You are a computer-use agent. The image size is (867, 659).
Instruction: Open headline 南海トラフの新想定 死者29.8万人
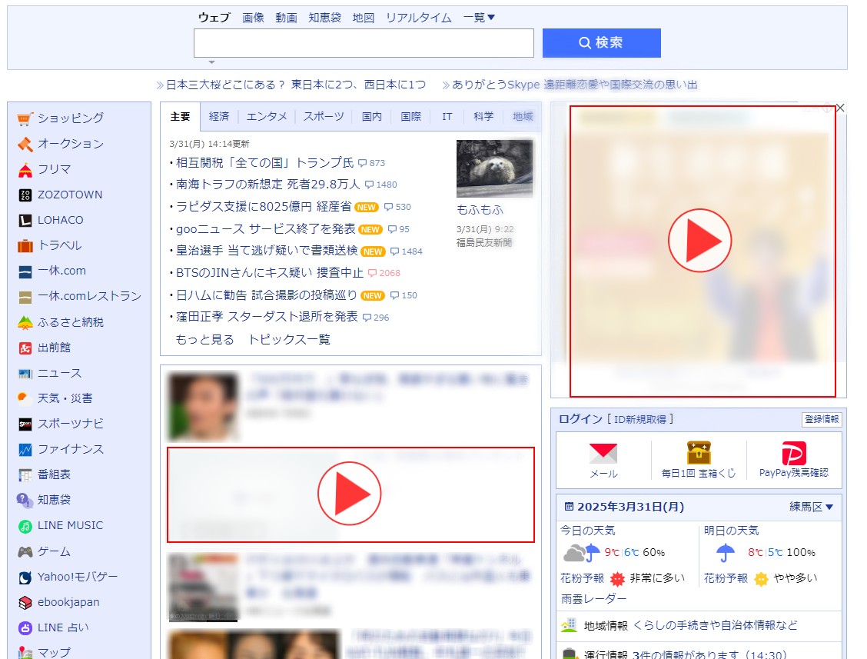(268, 185)
